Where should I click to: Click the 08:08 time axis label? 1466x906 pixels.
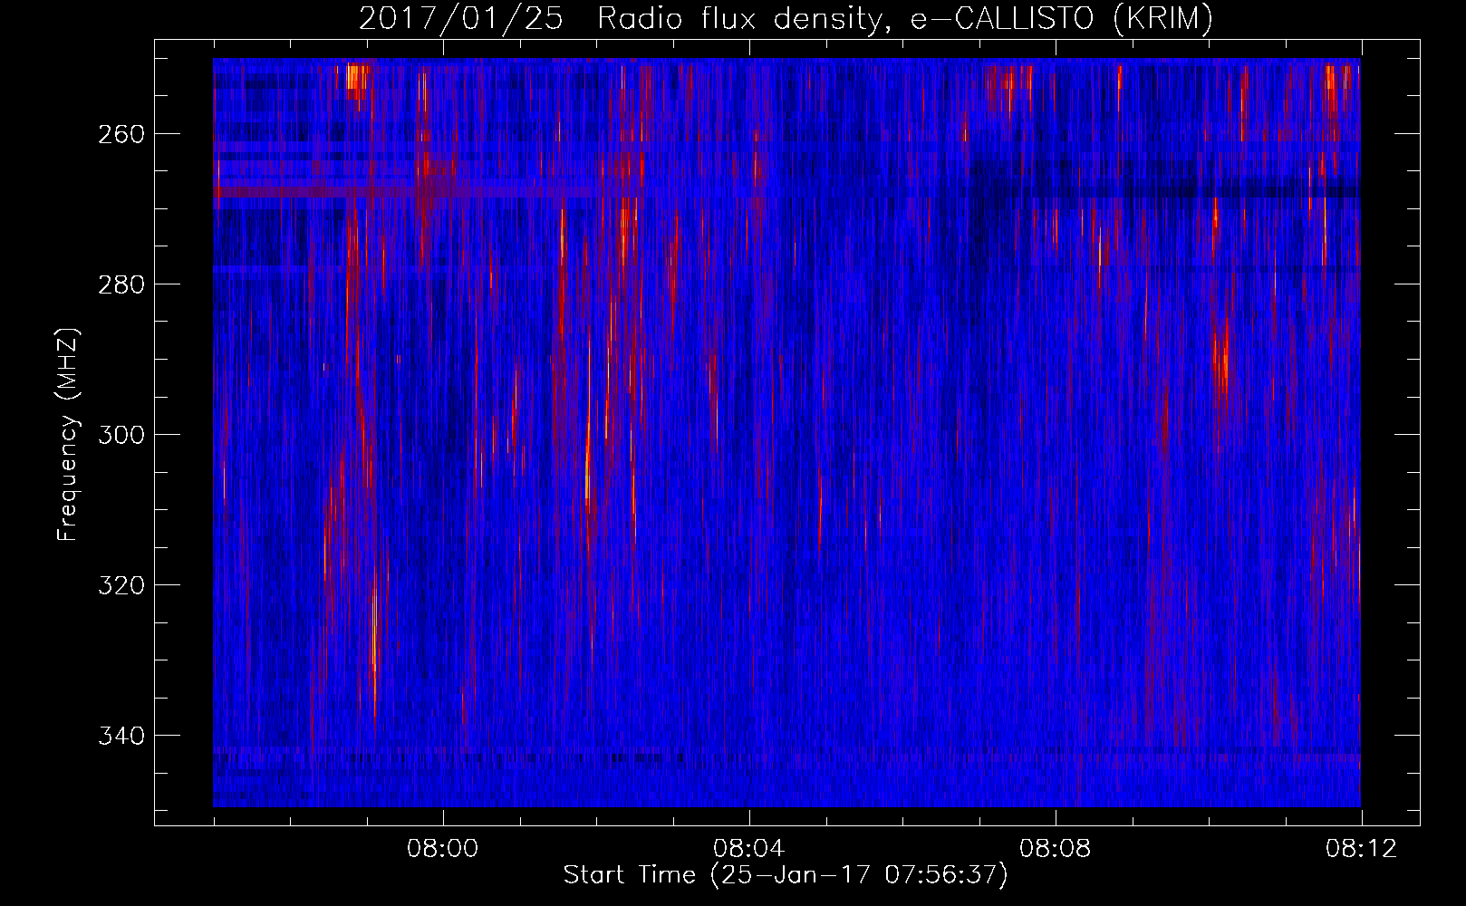click(x=1055, y=849)
